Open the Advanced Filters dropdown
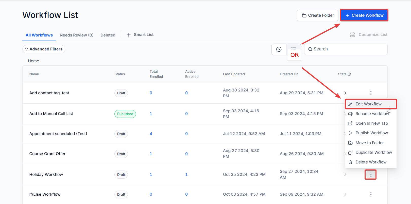The height and width of the screenshot is (204, 411). point(44,49)
